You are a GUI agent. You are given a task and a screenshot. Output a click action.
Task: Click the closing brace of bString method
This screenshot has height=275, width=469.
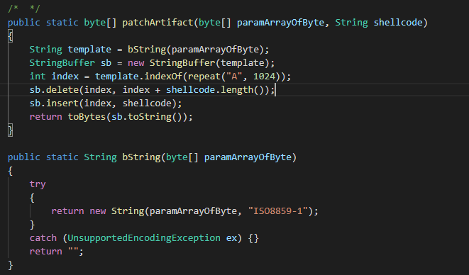[x=10, y=265]
